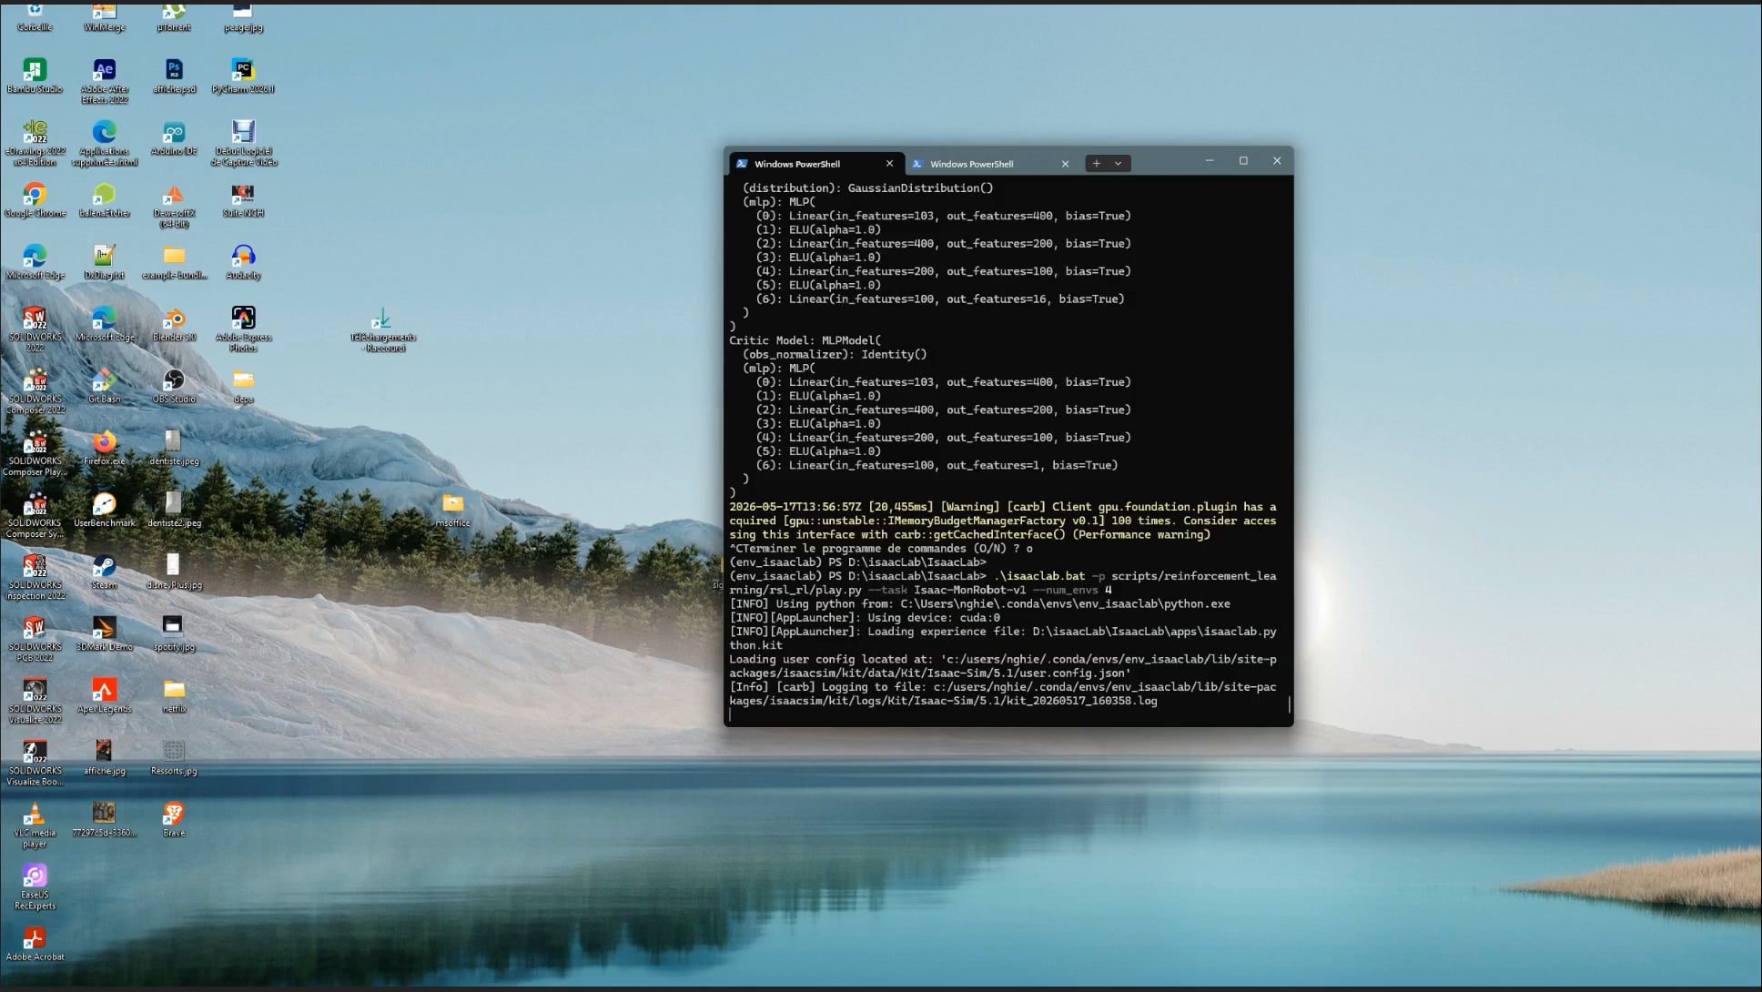The height and width of the screenshot is (992, 1762).
Task: Select the Adobe After Effects 2022 icon
Action: [x=105, y=80]
